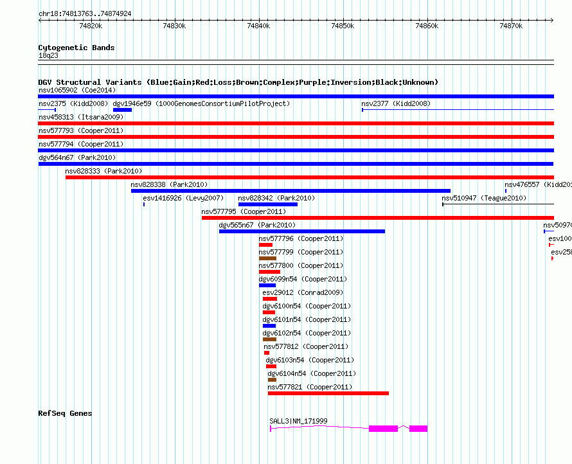Image resolution: width=572 pixels, height=464 pixels.
Task: Click the nsv577796 (Cooper2011) red bar
Action: pyautogui.click(x=265, y=245)
